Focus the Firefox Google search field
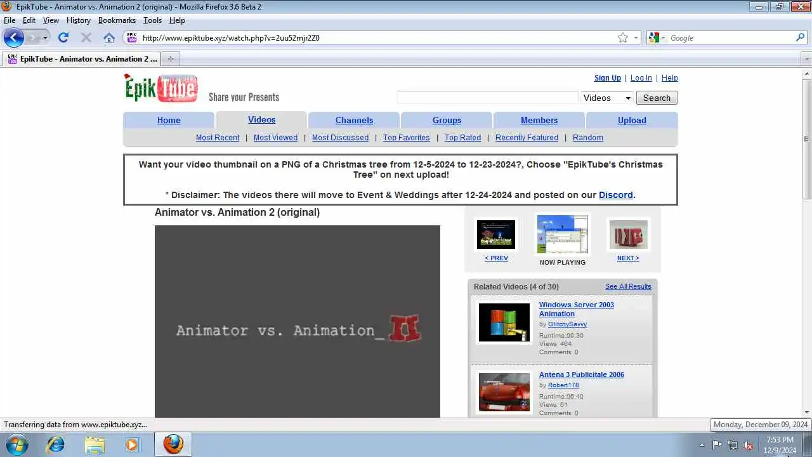 coord(731,37)
